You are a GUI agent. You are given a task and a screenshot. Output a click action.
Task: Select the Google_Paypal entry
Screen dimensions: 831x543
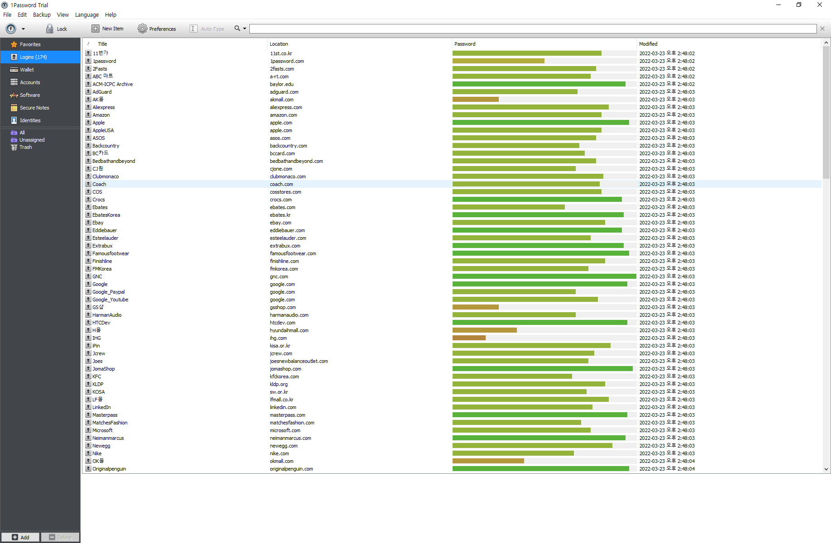point(109,292)
